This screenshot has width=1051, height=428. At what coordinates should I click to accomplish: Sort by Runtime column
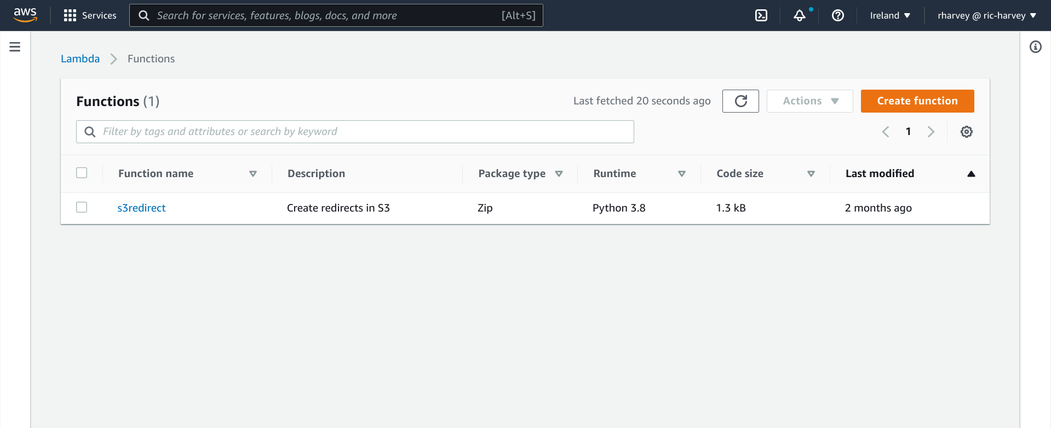682,174
